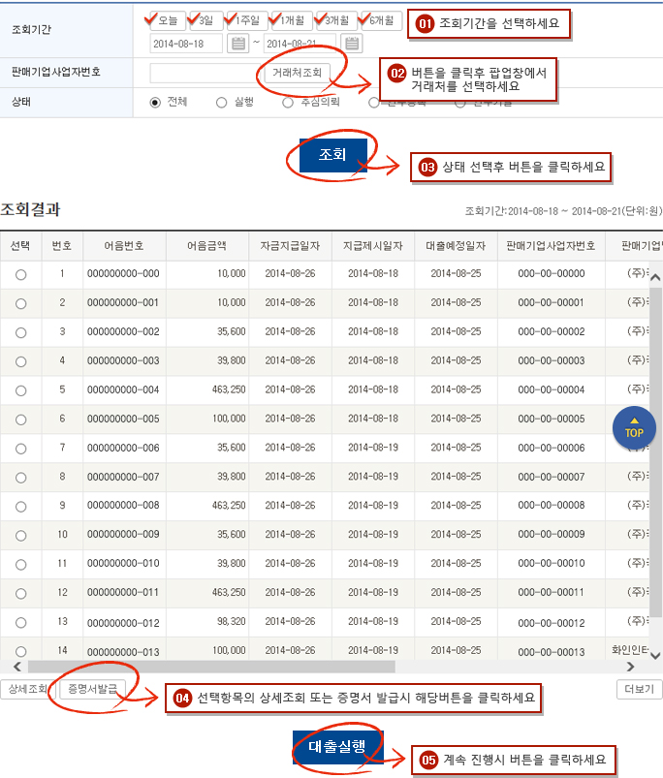The image size is (663, 778).
Task: Click the vertical scrollbar track of table
Action: (655, 466)
